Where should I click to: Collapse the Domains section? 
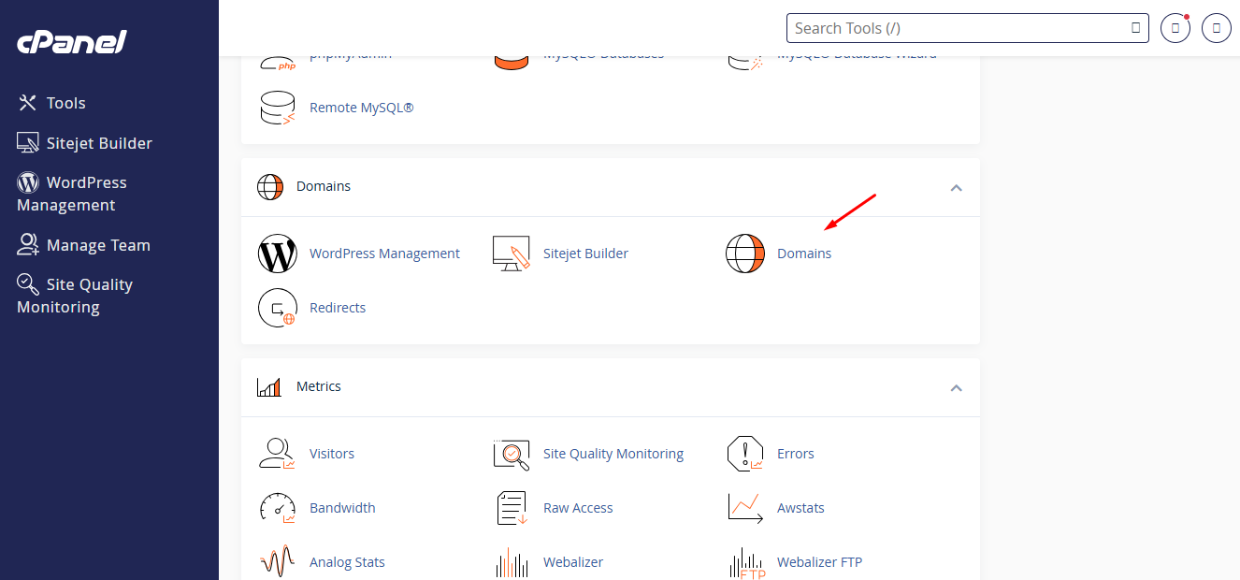tap(956, 187)
